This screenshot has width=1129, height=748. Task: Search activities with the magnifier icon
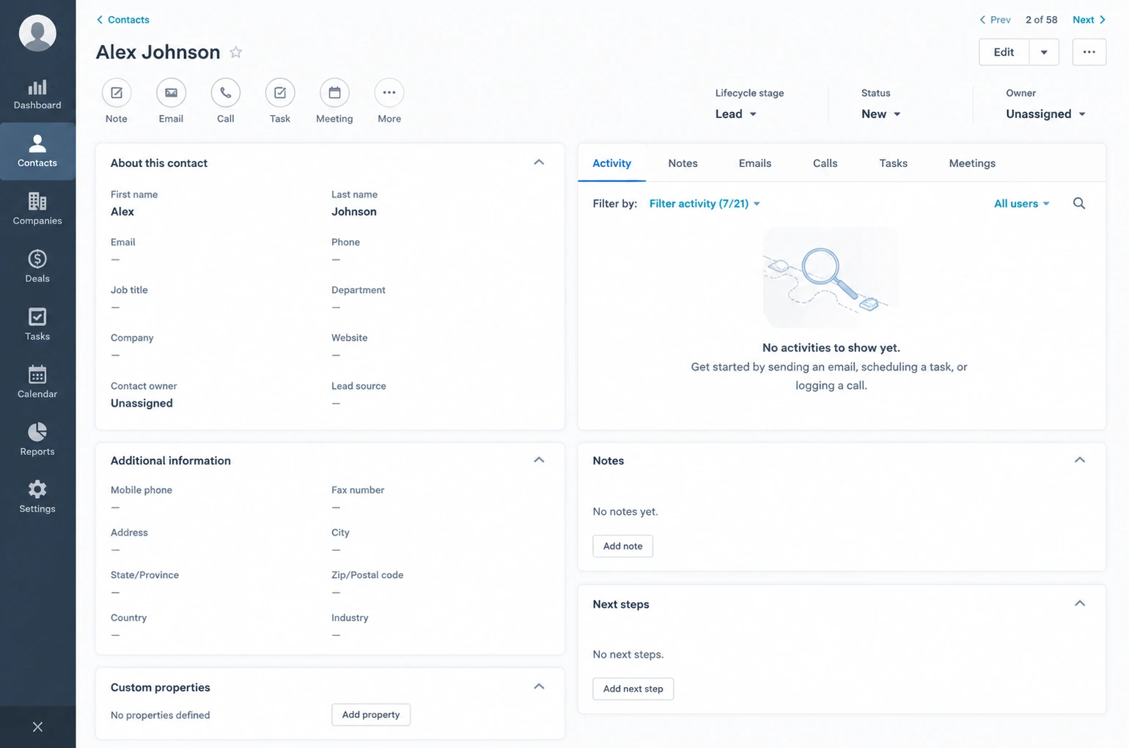tap(1079, 204)
